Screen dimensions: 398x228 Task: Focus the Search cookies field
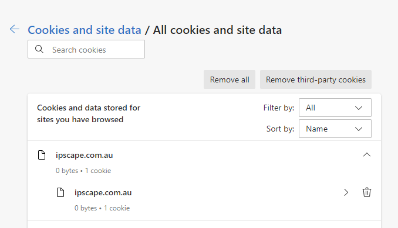86,49
